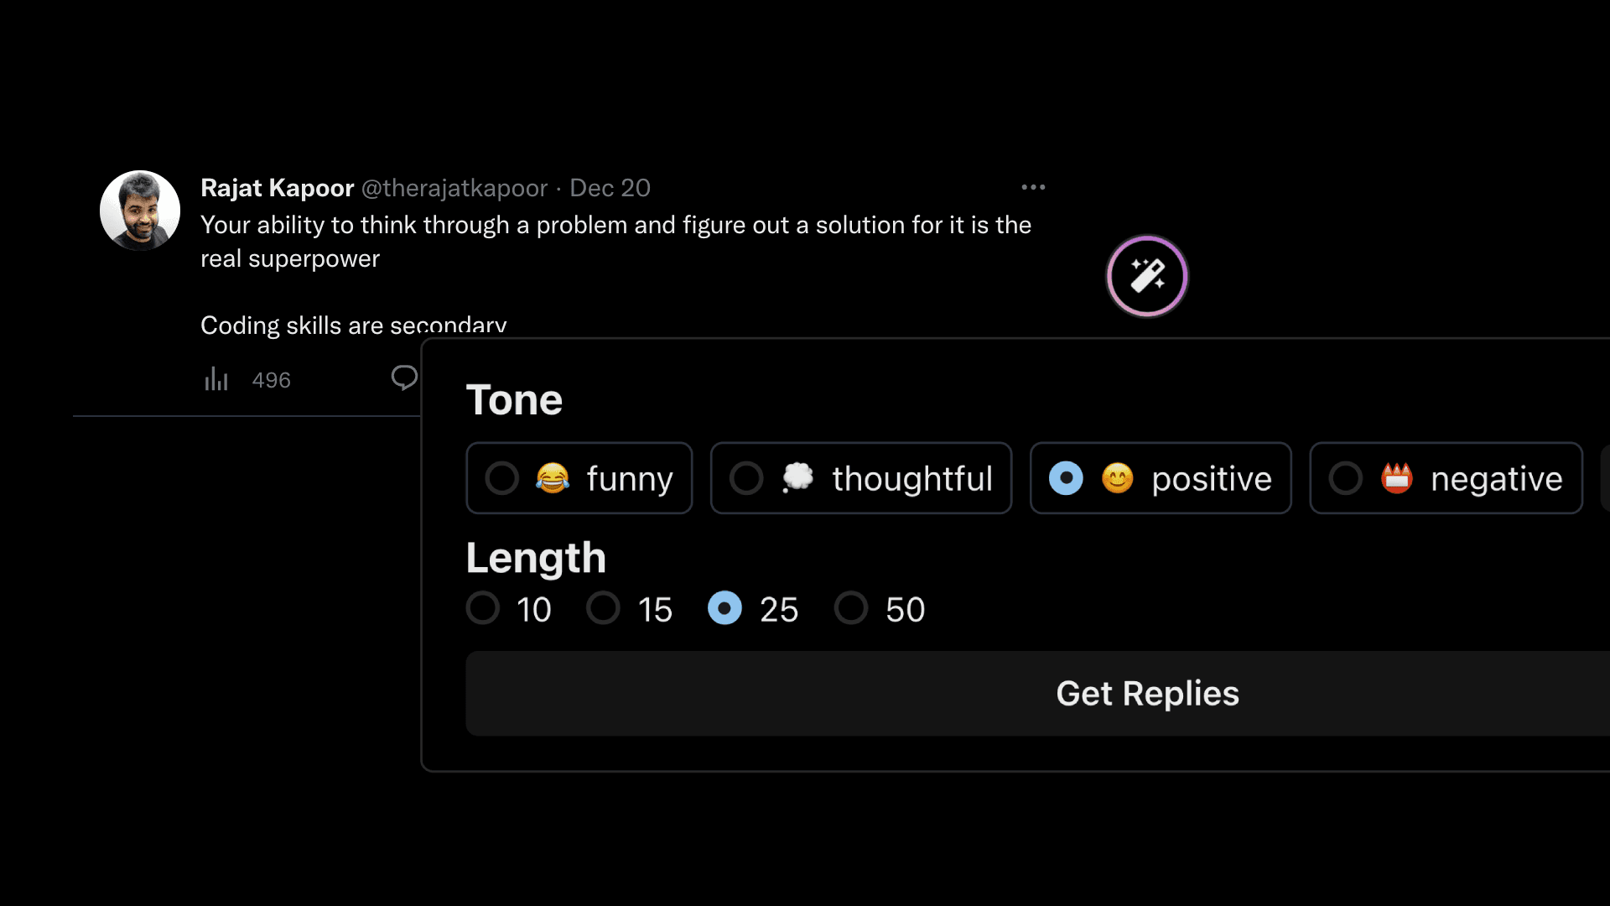Click the Get Replies button
The height and width of the screenshot is (906, 1610).
pyautogui.click(x=1146, y=694)
